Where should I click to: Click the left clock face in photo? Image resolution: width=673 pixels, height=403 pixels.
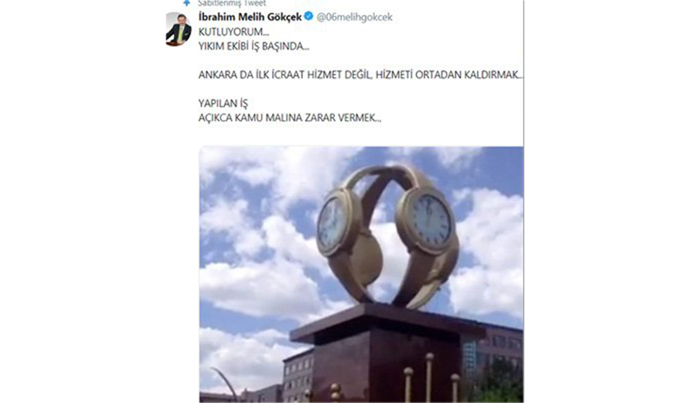pos(332,224)
